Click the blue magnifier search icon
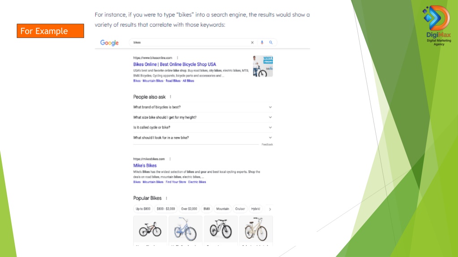 [271, 42]
